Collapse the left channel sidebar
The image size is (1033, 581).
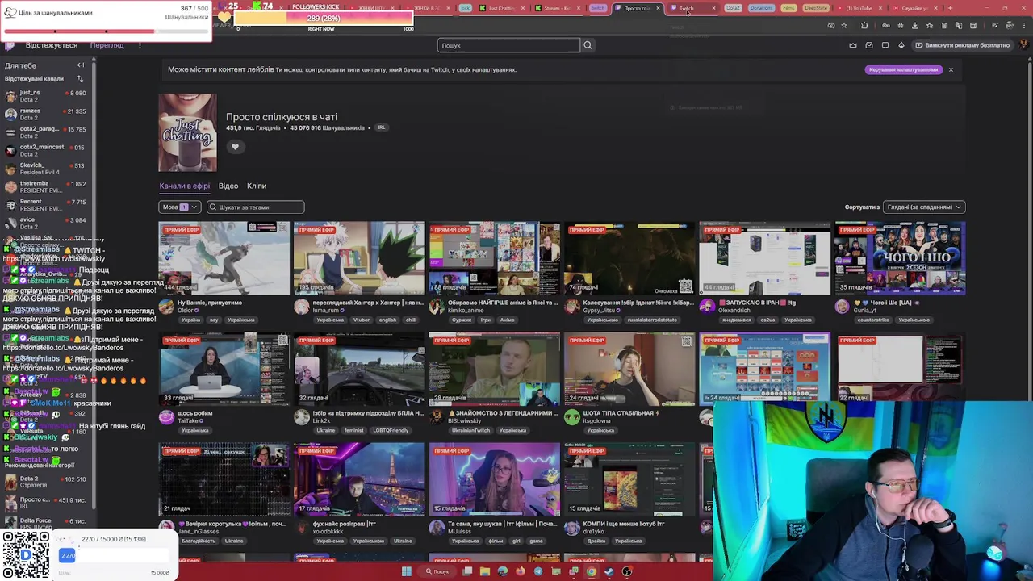pyautogui.click(x=81, y=65)
